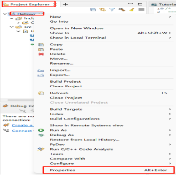The height and width of the screenshot is (175, 176).
Task: Collapse the Helloworld project tree node
Action: click(5, 14)
